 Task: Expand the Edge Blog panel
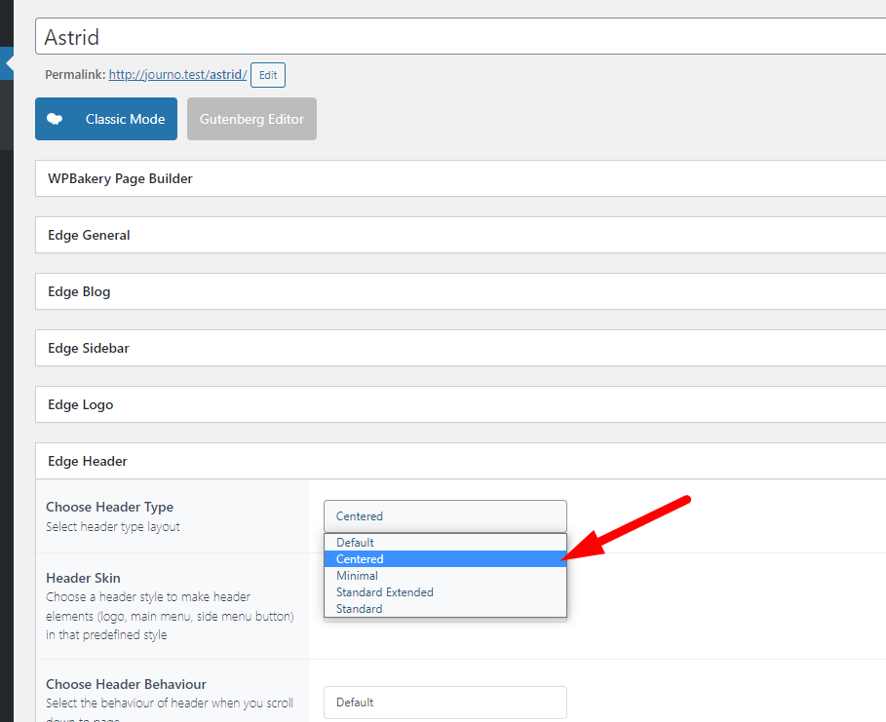click(460, 291)
